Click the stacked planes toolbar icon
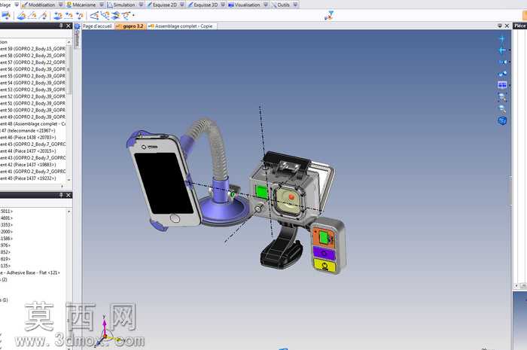 pos(116,16)
